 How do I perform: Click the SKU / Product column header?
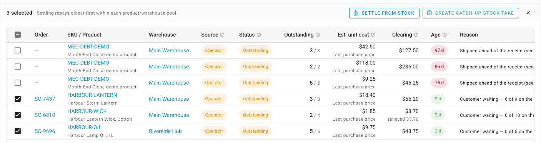tap(84, 35)
